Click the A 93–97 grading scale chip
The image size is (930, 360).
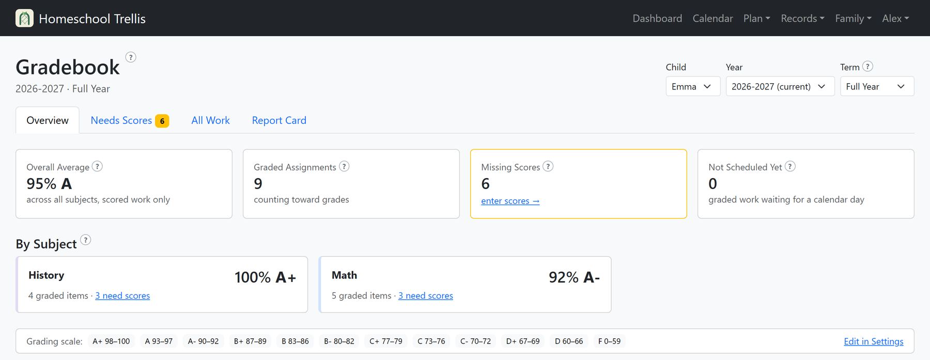[159, 341]
